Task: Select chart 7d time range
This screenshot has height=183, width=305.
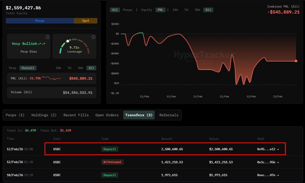Action: pyautogui.click(x=186, y=10)
